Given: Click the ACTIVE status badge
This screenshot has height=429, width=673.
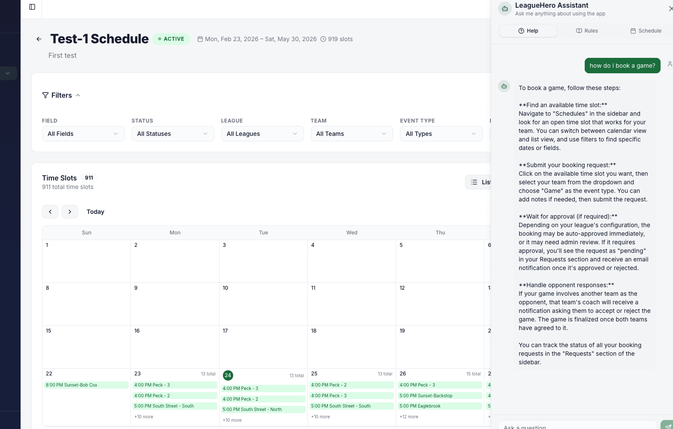Looking at the screenshot, I should pyautogui.click(x=171, y=39).
